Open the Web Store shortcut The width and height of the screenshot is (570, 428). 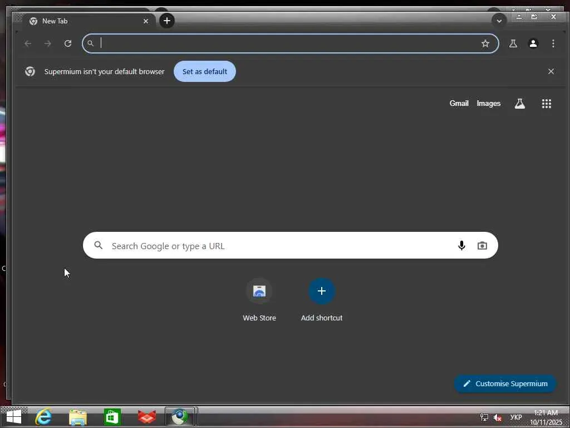coord(259,300)
